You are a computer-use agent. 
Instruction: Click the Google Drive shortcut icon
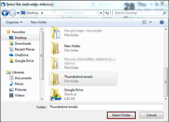tap(55, 94)
